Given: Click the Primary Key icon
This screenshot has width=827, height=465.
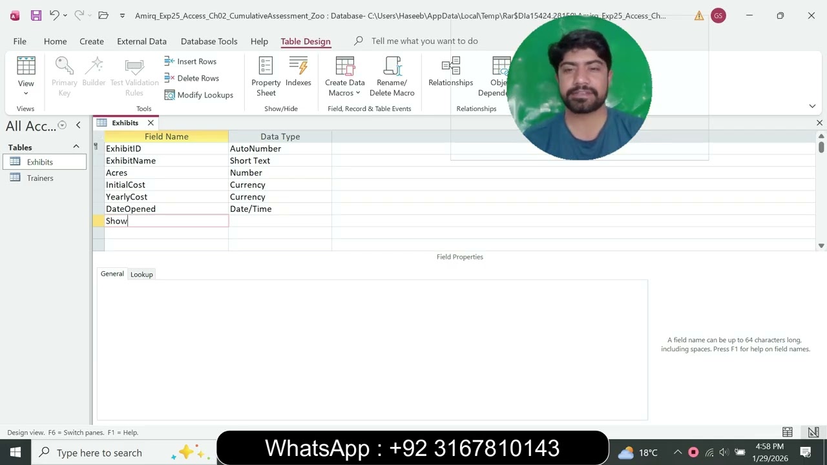Looking at the screenshot, I should click(65, 66).
